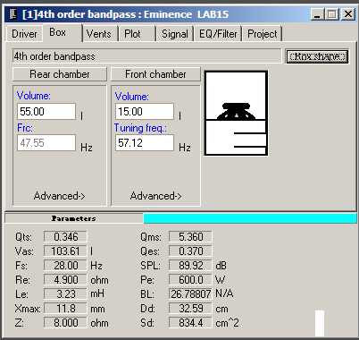This screenshot has height=340, width=359.
Task: Click the Z value 8.000
Action: (x=65, y=323)
